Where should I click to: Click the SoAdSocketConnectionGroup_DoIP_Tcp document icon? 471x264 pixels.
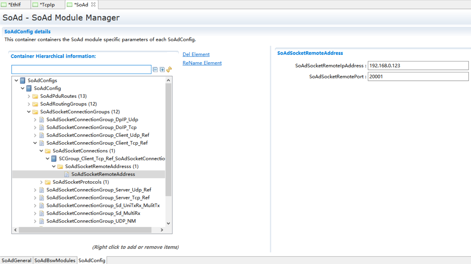[x=41, y=127]
